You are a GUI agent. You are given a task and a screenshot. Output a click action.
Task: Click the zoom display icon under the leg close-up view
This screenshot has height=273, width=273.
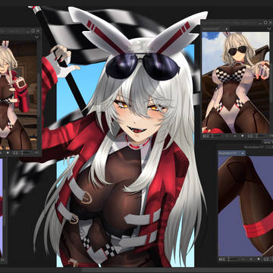221,259
